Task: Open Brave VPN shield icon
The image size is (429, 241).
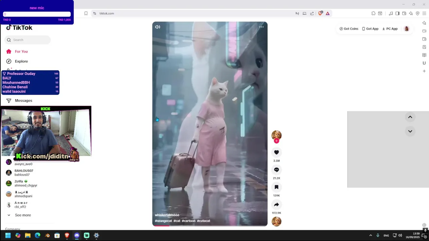Action: coord(418,13)
